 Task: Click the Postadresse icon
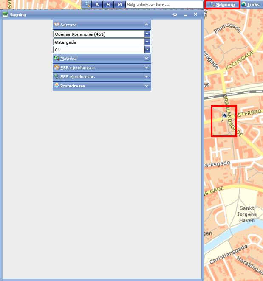point(57,85)
